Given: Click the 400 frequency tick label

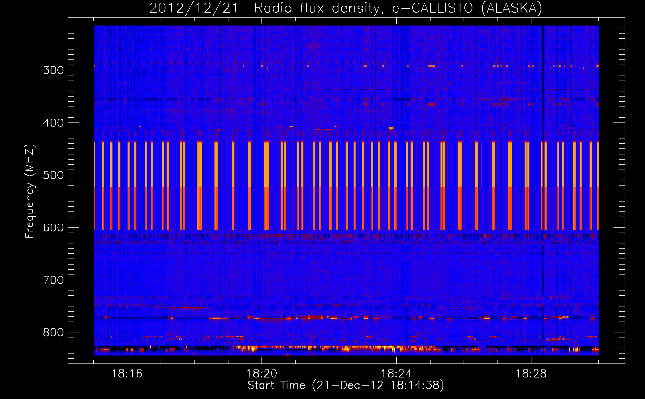Looking at the screenshot, I should point(53,123).
